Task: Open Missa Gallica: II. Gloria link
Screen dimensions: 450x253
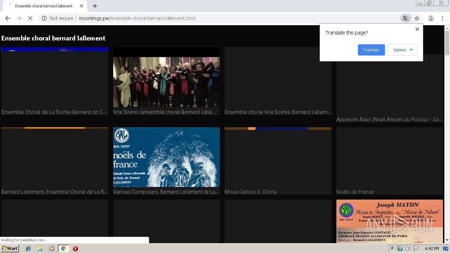Action: (x=251, y=192)
